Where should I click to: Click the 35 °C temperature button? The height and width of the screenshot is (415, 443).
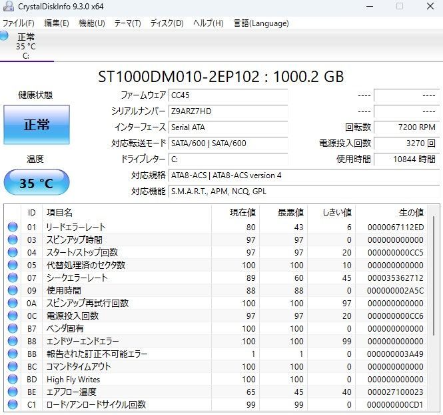[x=37, y=182]
